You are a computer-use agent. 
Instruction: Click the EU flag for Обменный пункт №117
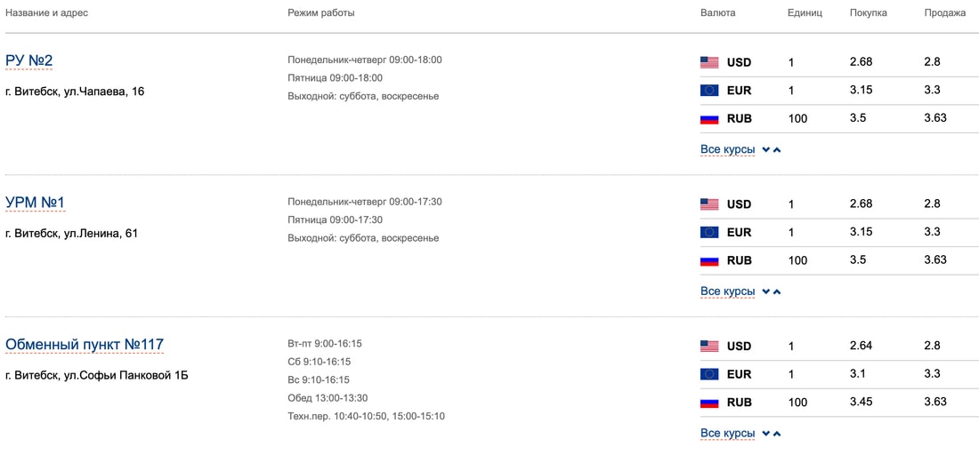(709, 374)
